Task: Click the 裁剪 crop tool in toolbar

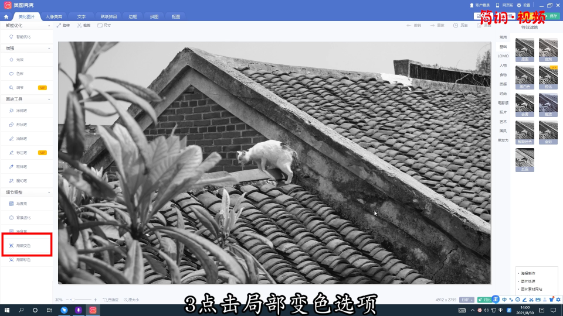Action: pyautogui.click(x=83, y=26)
